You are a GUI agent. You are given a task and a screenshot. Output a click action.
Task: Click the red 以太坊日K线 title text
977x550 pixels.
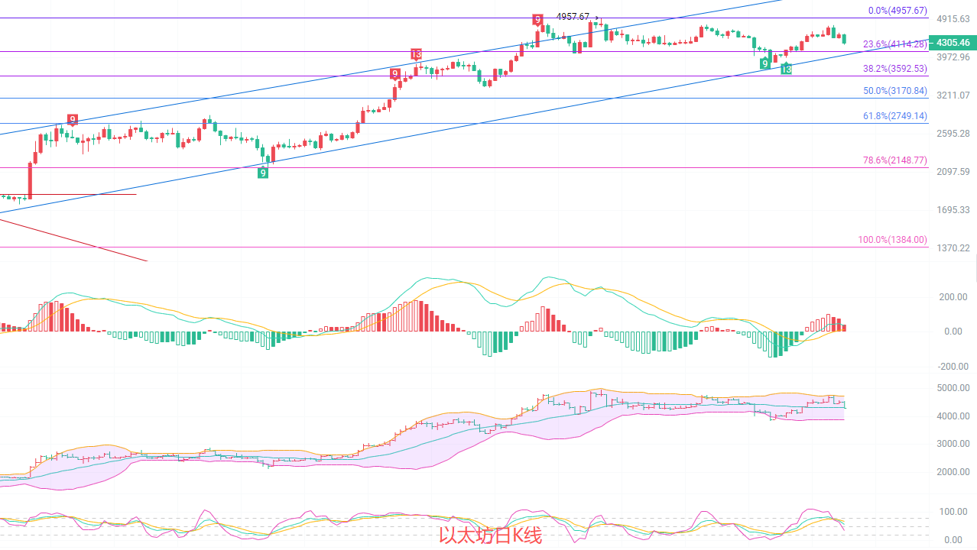pyautogui.click(x=490, y=535)
